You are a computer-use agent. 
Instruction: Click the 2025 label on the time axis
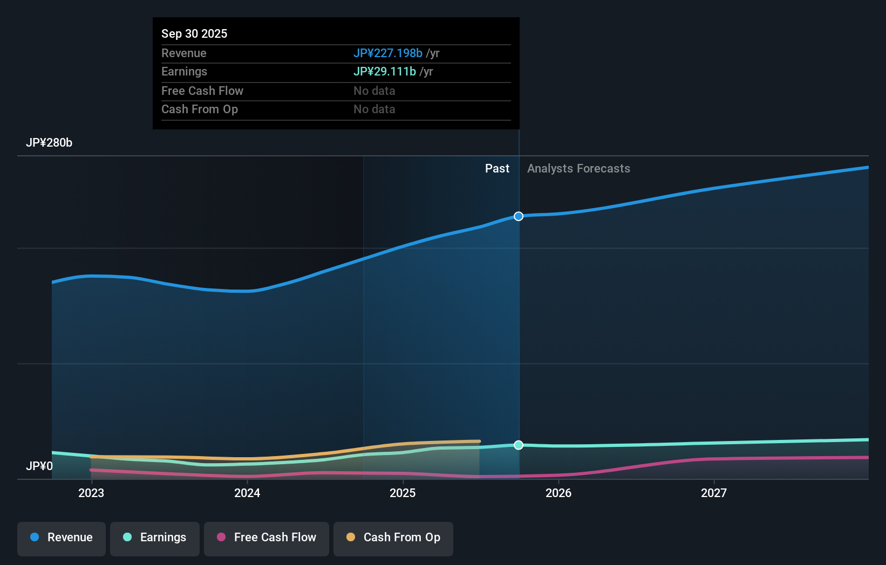coord(403,493)
